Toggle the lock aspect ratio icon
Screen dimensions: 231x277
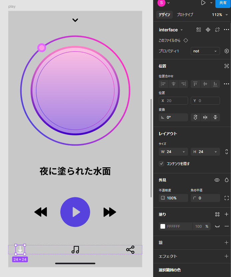[227, 152]
